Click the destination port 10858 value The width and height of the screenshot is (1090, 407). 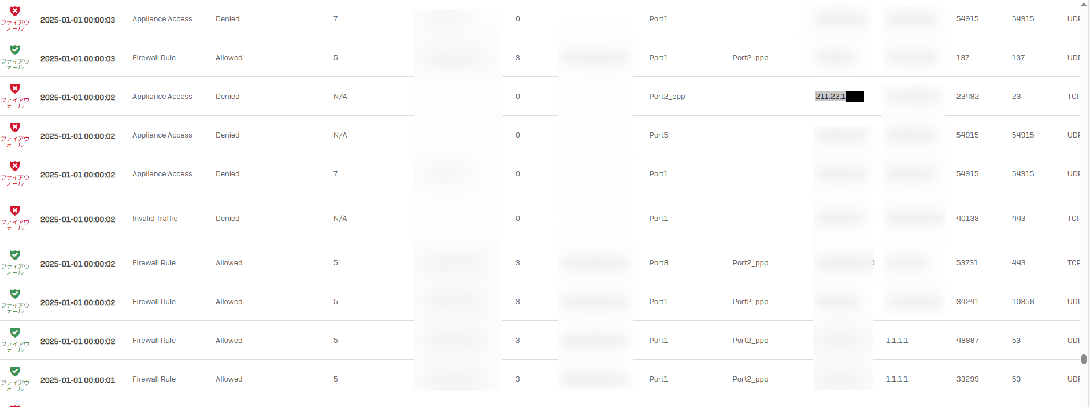[x=1022, y=302]
